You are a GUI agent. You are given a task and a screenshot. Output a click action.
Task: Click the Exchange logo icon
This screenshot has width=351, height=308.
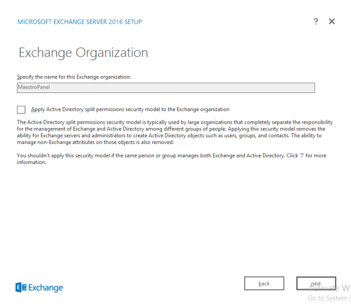pos(21,288)
